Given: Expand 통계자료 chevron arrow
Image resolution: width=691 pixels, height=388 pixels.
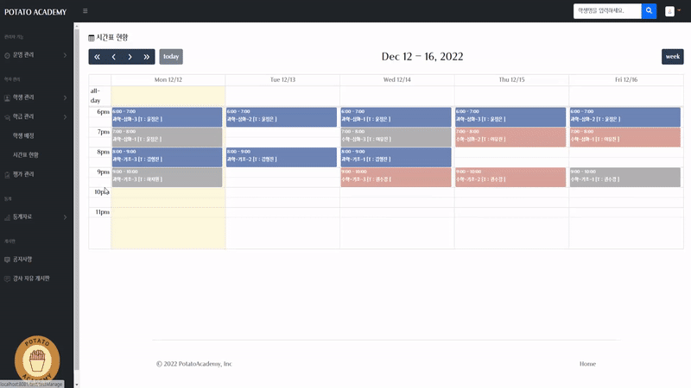Looking at the screenshot, I should (x=65, y=217).
